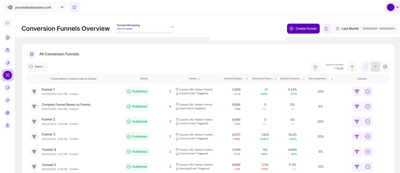Viewport: 400px width, 173px height.
Task: Click the Funnels Remaining progress bar
Action: click(x=145, y=33)
